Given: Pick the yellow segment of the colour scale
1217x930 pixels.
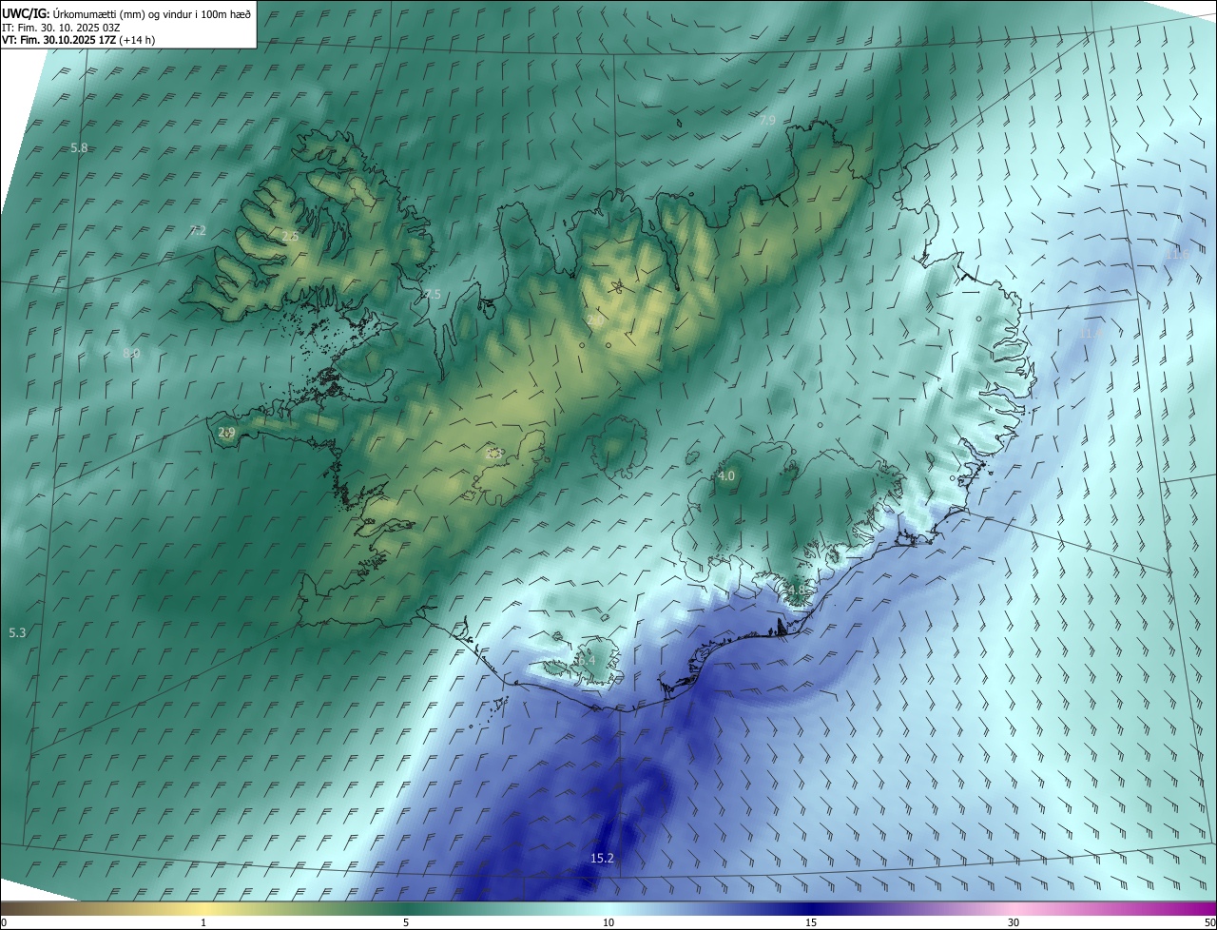Looking at the screenshot, I should [x=203, y=909].
